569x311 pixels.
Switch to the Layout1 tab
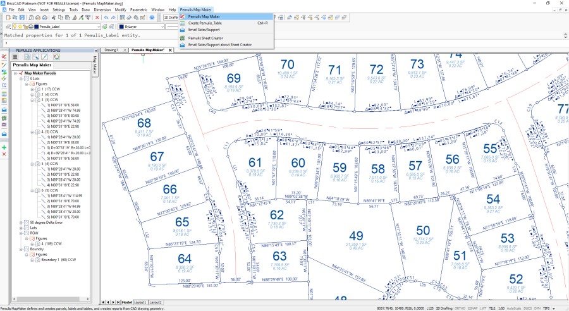[x=140, y=302]
